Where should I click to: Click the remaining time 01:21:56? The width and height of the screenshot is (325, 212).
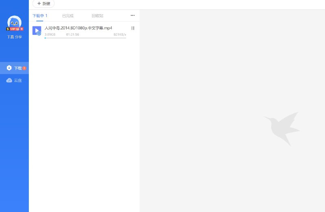72,34
